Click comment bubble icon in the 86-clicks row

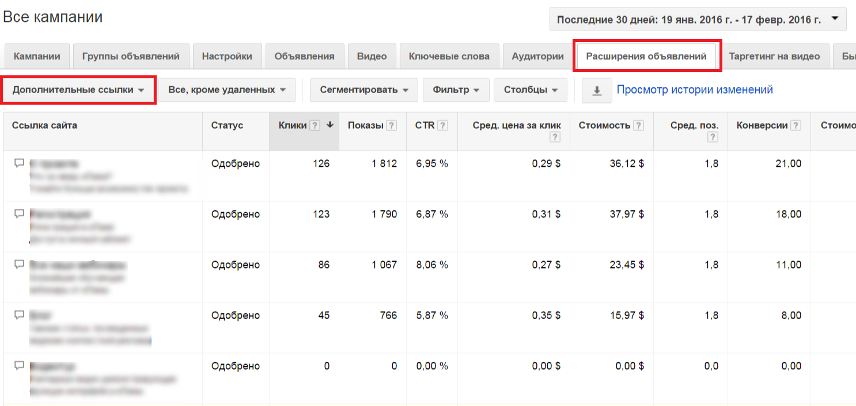[x=19, y=265]
